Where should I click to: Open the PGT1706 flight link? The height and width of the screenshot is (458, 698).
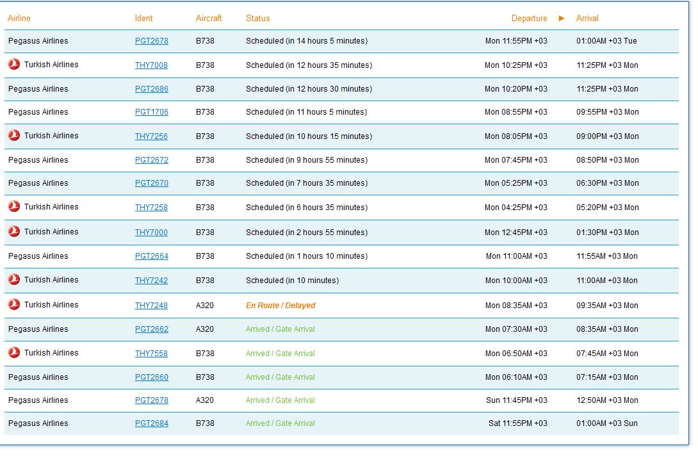pos(152,112)
